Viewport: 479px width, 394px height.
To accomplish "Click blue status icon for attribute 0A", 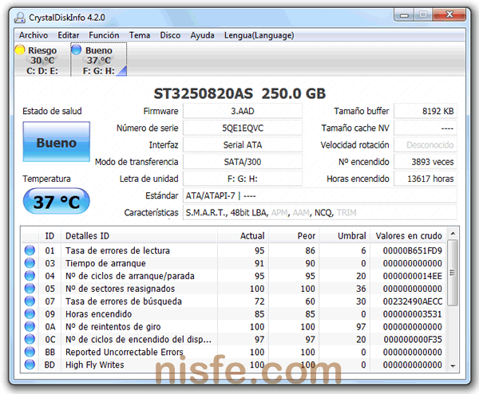I will click(x=30, y=326).
